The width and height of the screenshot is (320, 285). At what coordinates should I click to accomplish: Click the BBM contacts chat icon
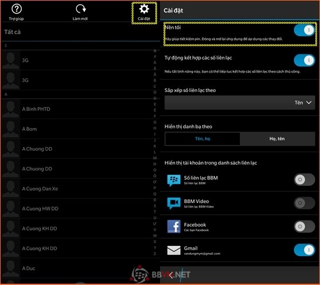pyautogui.click(x=174, y=180)
